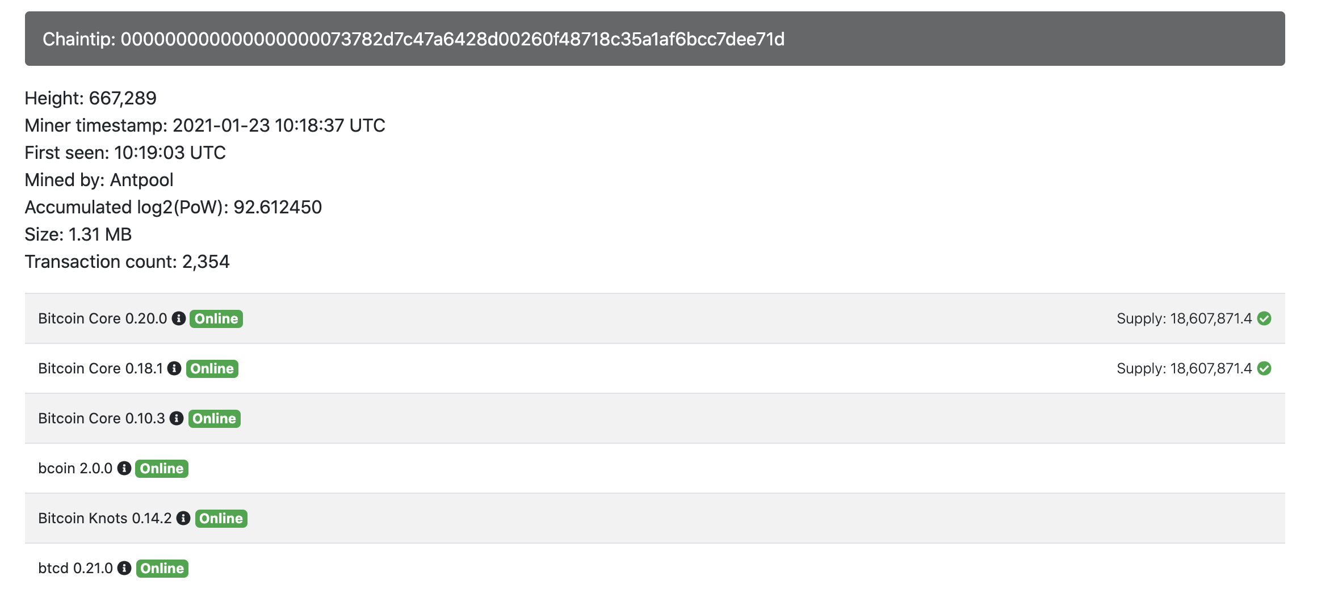This screenshot has width=1317, height=597.
Task: Show info for Bitcoin Knots 0.14.2
Action: click(x=183, y=518)
